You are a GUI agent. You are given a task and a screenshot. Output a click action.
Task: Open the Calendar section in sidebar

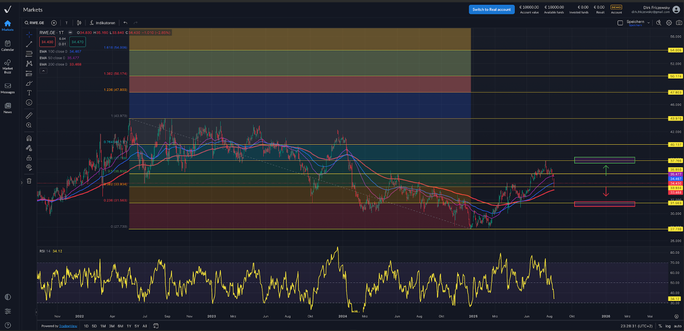tap(7, 45)
